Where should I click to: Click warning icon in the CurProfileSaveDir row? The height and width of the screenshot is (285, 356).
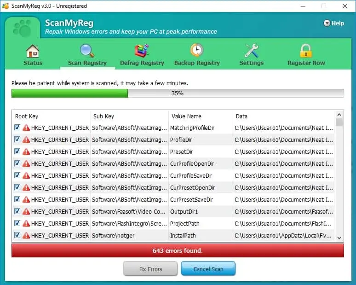pyautogui.click(x=26, y=175)
